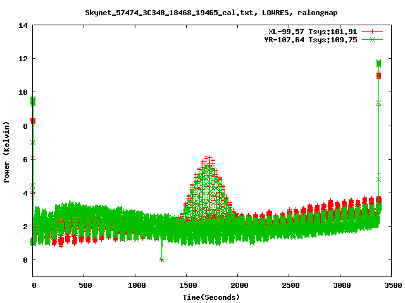
Task: Click the green outlier point at zero power
Action: 162,259
